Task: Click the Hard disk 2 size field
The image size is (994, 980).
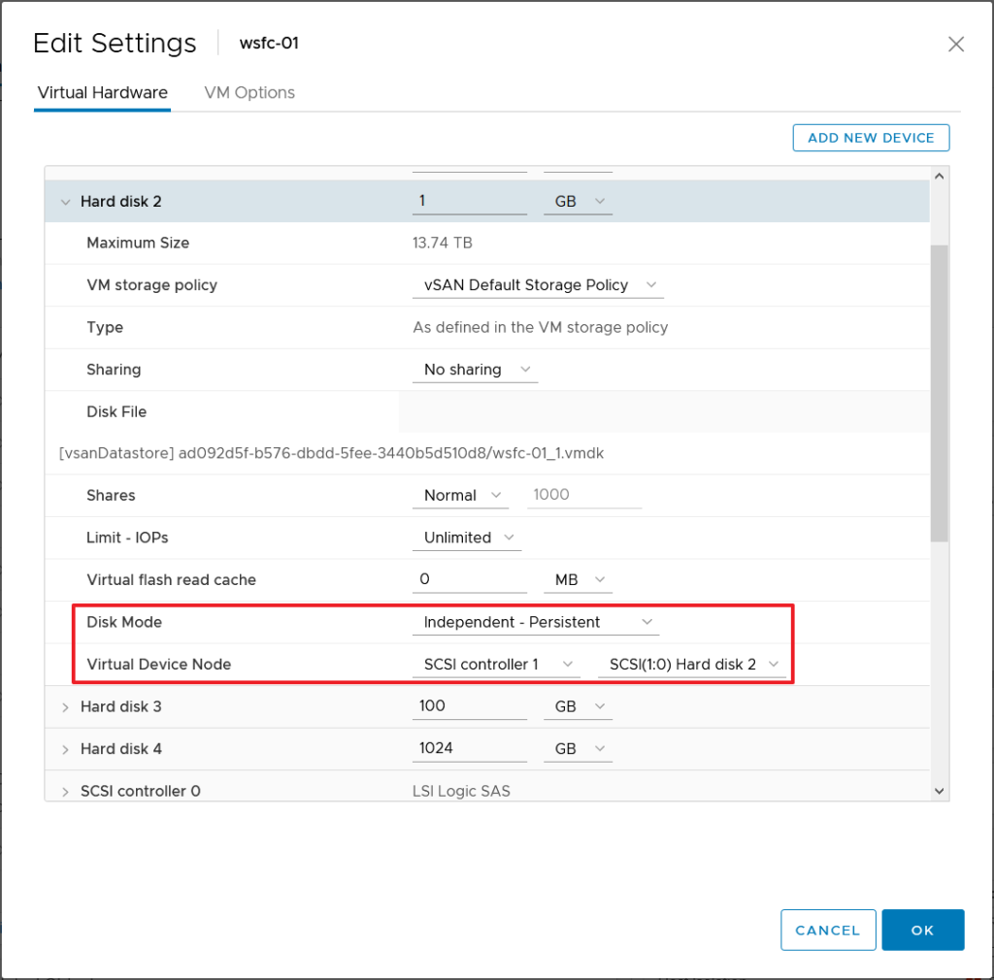Action: pyautogui.click(x=469, y=201)
